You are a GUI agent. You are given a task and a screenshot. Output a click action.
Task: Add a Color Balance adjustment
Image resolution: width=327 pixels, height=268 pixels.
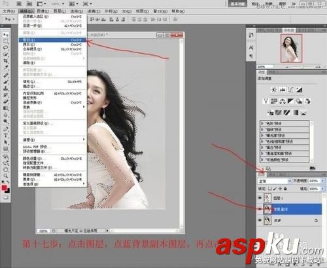tap(283, 101)
